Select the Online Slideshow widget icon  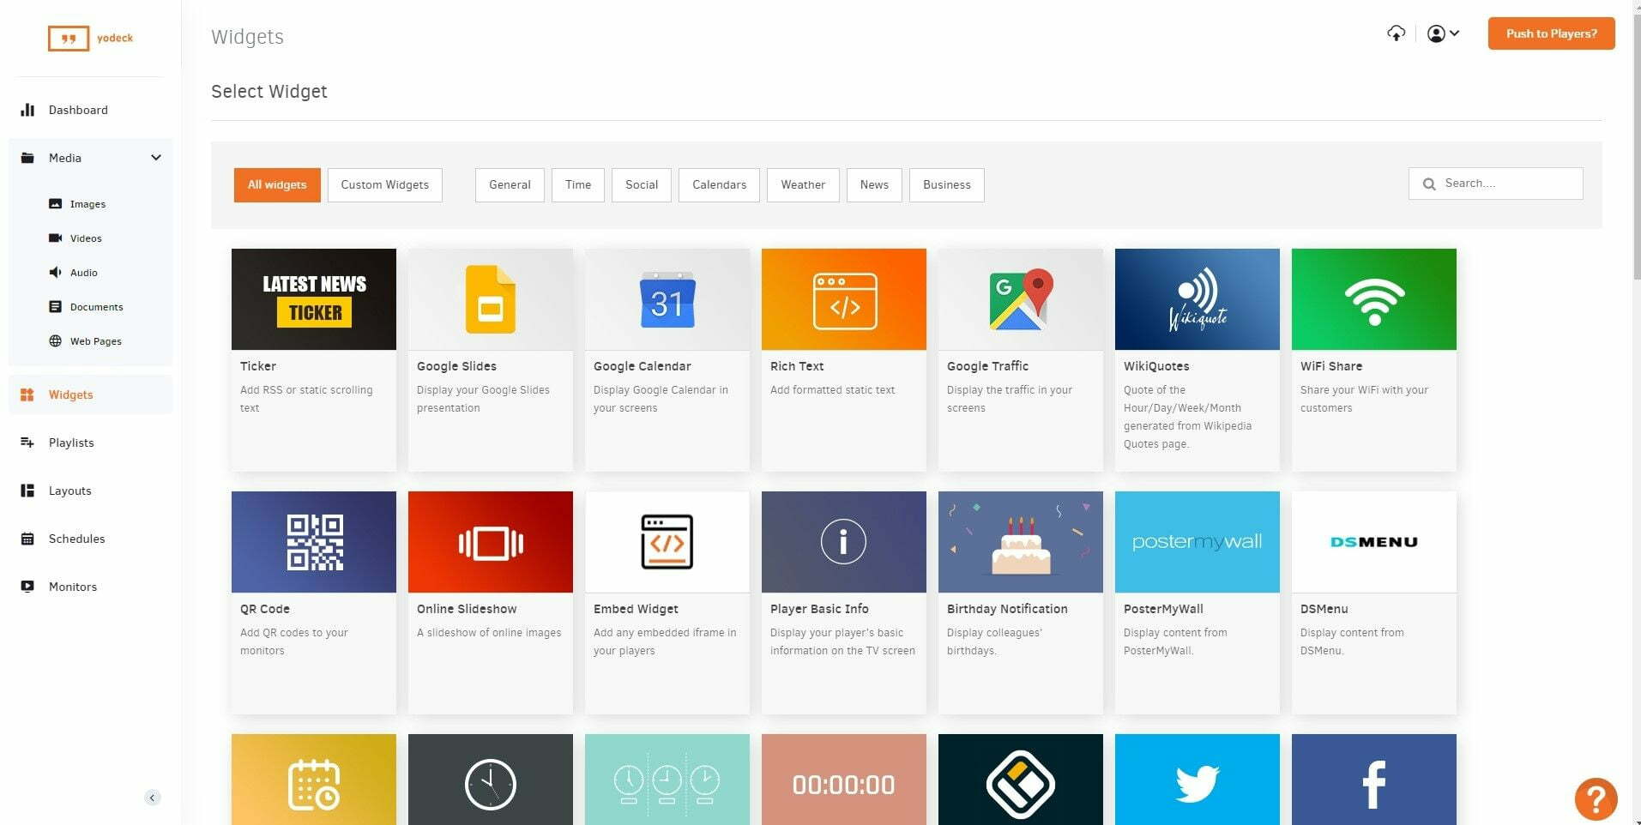(491, 542)
